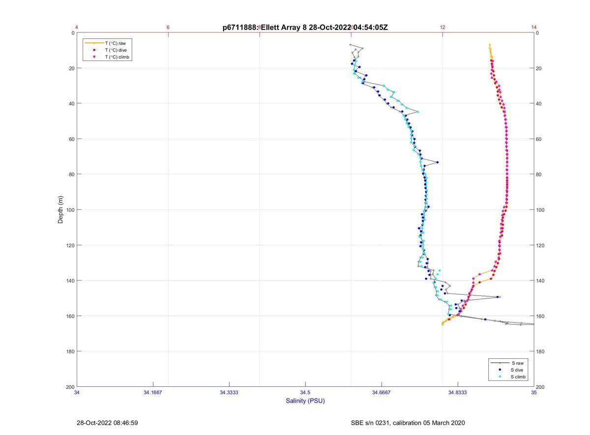590x435 pixels.
Task: Click salinity tick label '34.5'
Action: coord(305,393)
